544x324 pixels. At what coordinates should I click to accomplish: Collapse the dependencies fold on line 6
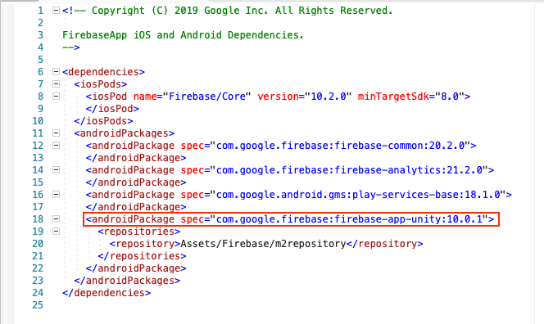click(56, 72)
